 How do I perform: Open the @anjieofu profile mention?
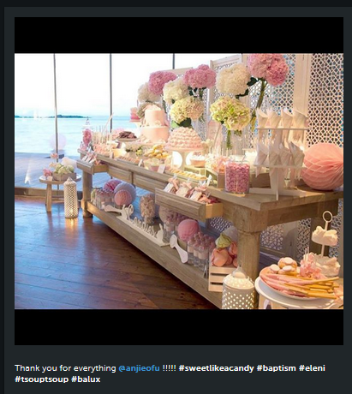pyautogui.click(x=139, y=368)
